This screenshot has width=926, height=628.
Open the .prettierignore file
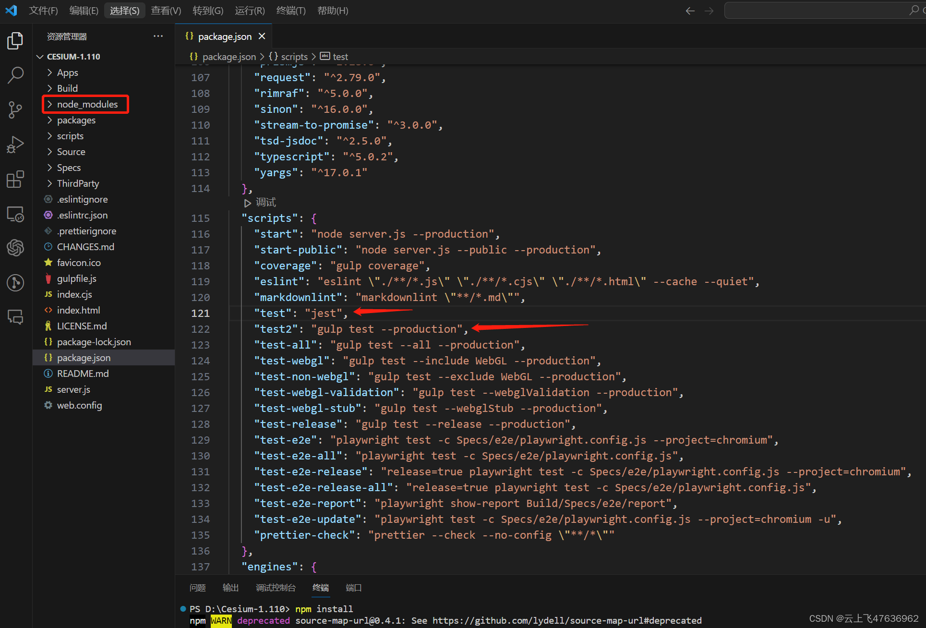[104, 231]
